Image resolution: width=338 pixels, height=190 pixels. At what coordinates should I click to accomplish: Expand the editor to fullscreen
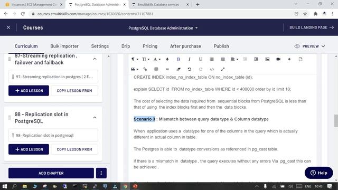(223, 69)
